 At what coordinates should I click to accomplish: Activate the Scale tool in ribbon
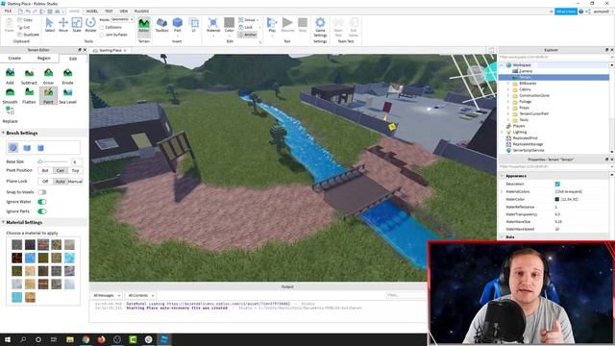[77, 25]
